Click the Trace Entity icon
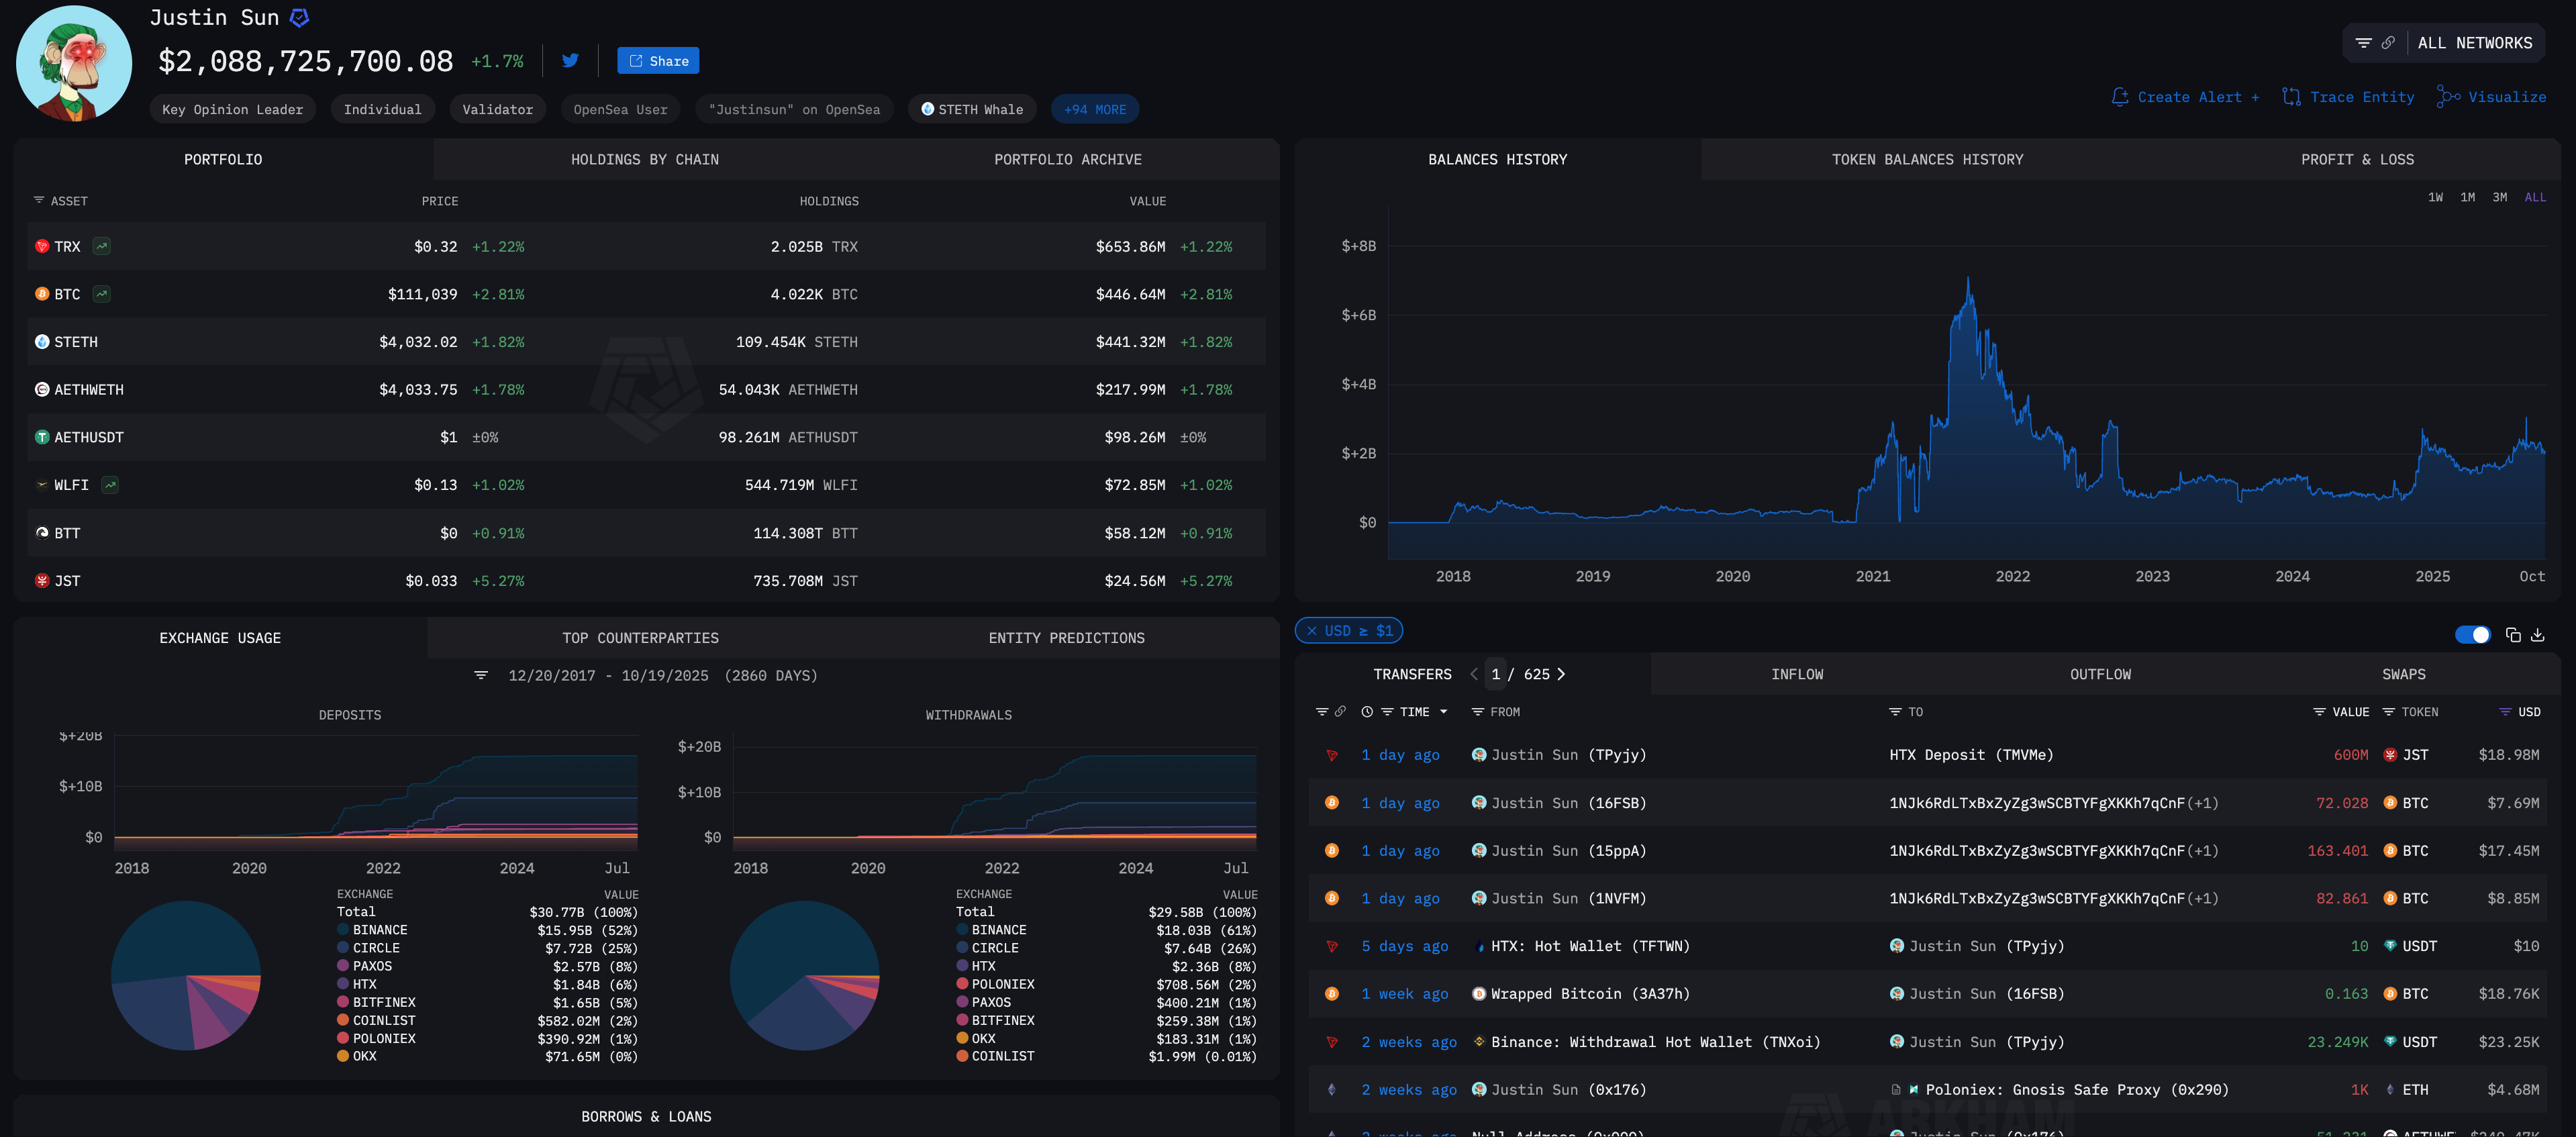The image size is (2576, 1137). tap(2291, 97)
